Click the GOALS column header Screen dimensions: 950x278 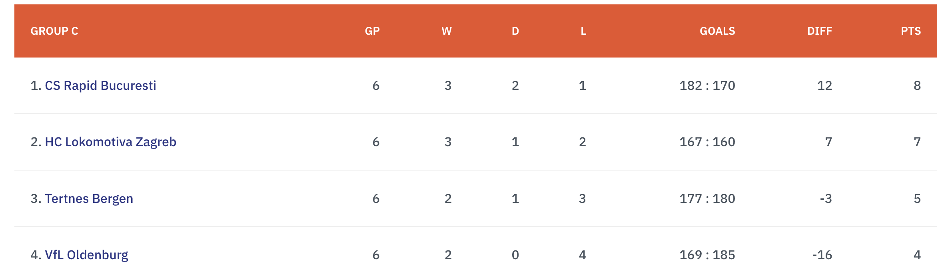(x=717, y=31)
